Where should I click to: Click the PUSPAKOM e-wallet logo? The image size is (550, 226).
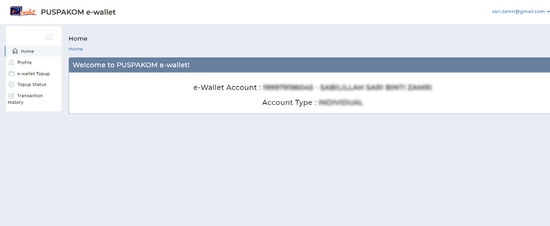click(23, 12)
